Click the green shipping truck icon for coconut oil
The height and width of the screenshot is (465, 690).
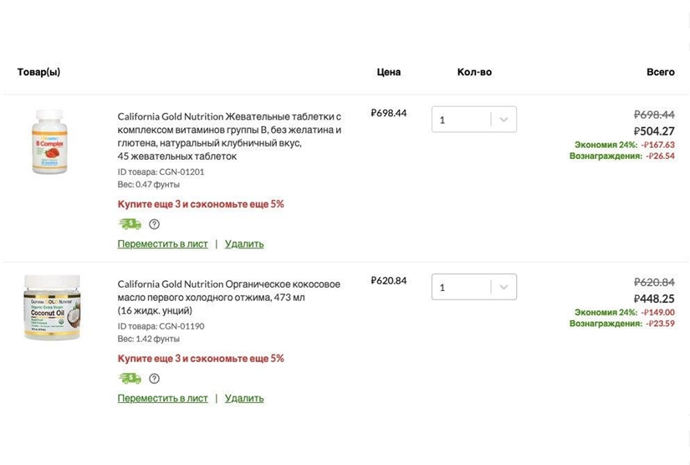click(130, 379)
